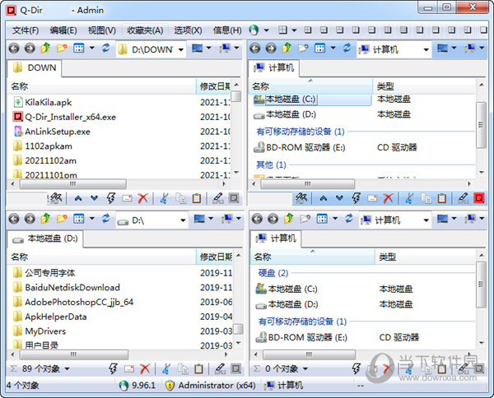Go back in bottom-left D:\ pane
The height and width of the screenshot is (398, 494).
[x=14, y=219]
